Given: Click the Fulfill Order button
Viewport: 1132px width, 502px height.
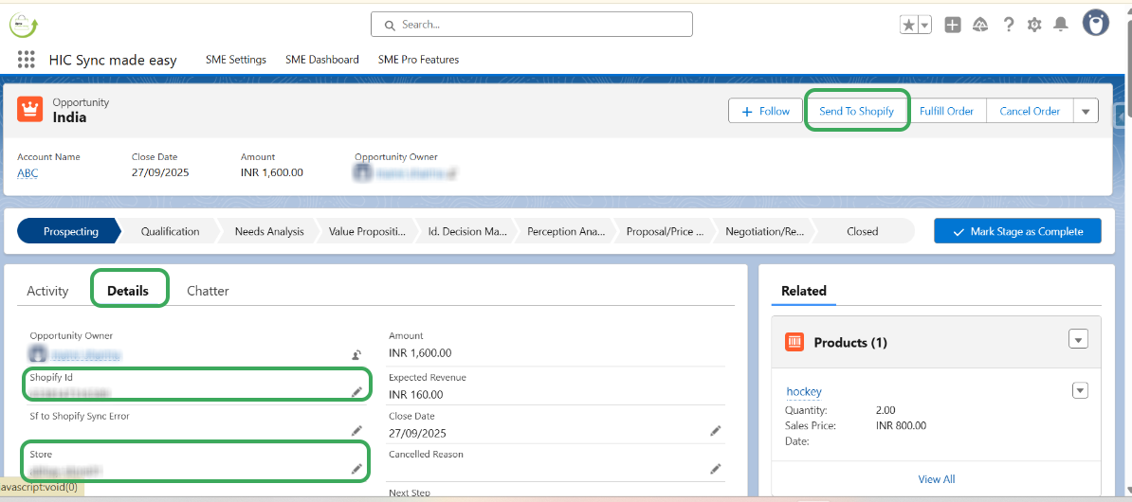Looking at the screenshot, I should [x=946, y=111].
